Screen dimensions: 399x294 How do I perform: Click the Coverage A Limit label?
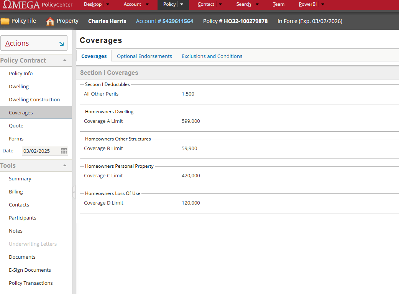click(x=103, y=121)
